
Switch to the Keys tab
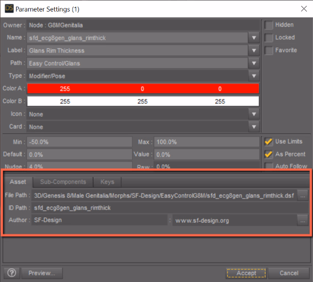107,182
